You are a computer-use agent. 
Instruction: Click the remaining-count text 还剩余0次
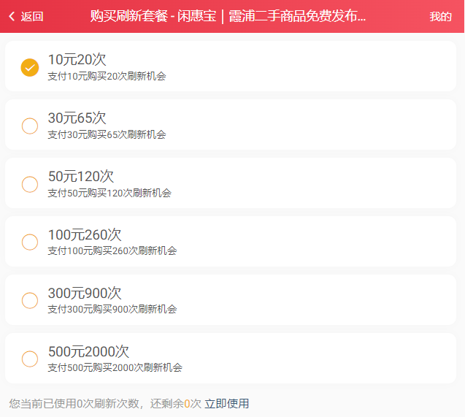175,404
